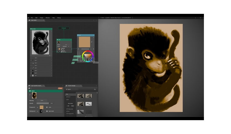Adjust the Opacity slider

(x=43, y=103)
